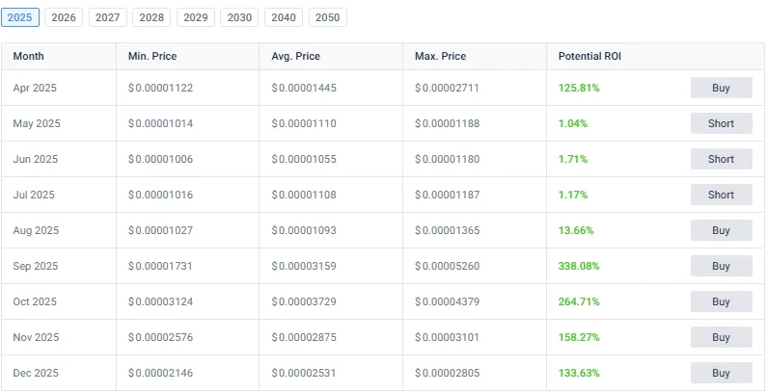The image size is (767, 392).
Task: Click the 1.04% ROI value
Action: click(573, 123)
